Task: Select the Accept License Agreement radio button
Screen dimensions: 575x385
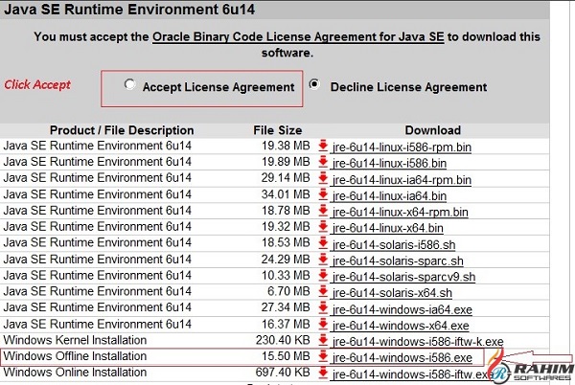Action: pos(129,84)
